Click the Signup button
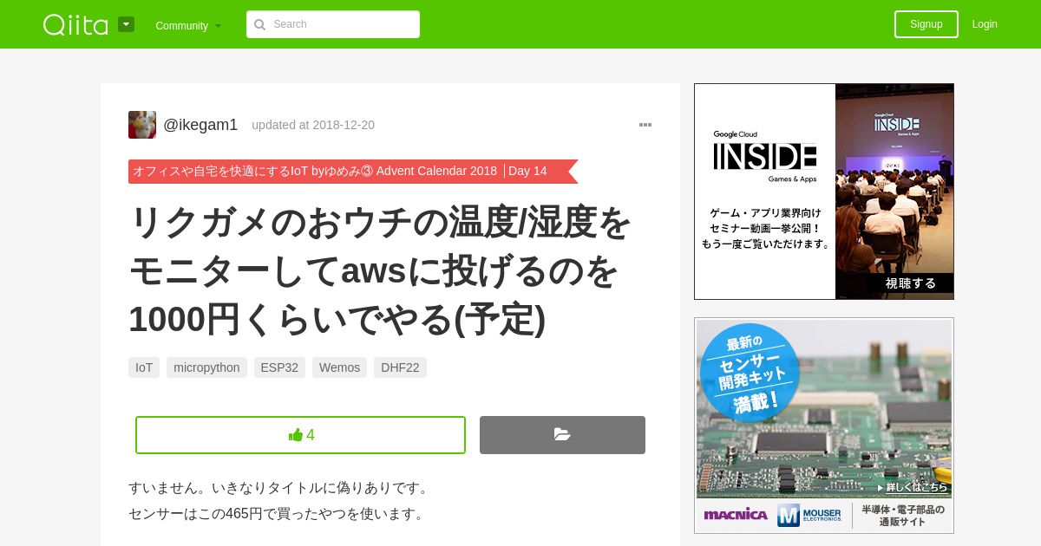 click(x=926, y=24)
